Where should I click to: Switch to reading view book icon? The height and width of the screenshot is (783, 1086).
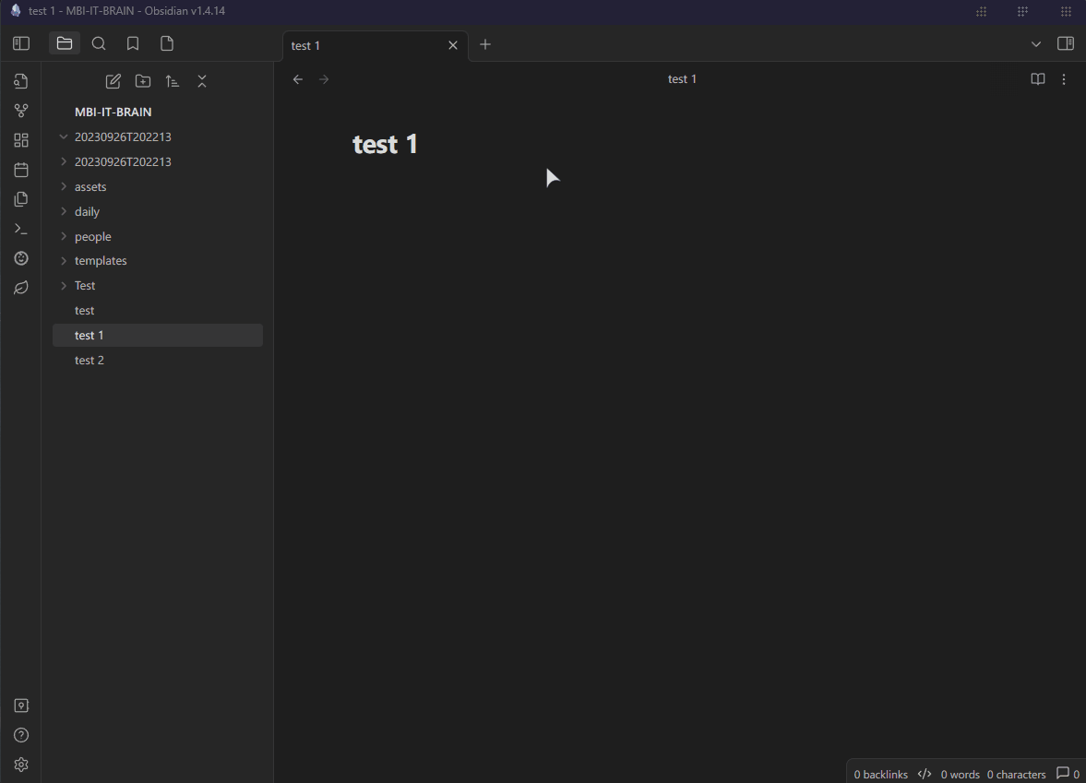pyautogui.click(x=1037, y=79)
